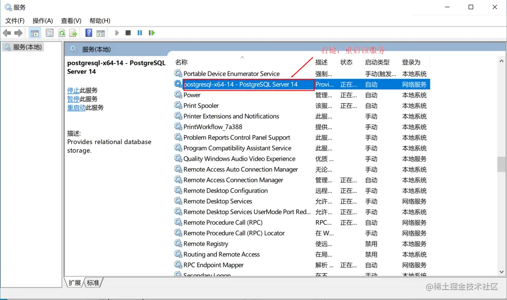This screenshot has height=300, width=507.
Task: Select the Power service row
Action: pyautogui.click(x=302, y=95)
